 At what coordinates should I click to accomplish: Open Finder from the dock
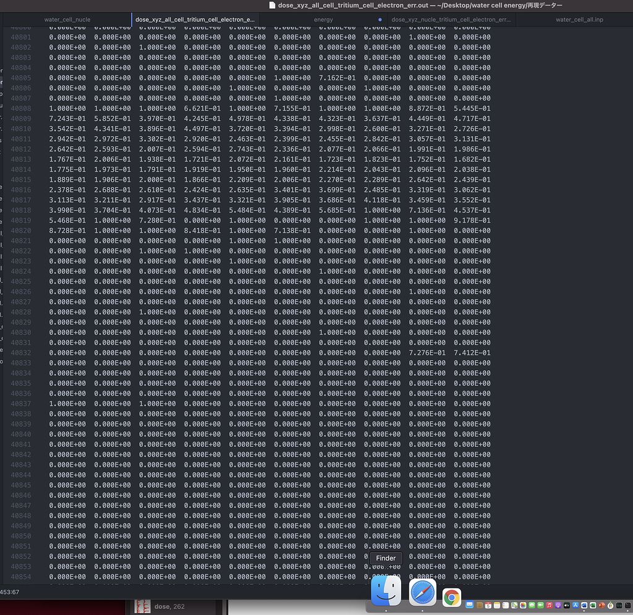coord(386,592)
